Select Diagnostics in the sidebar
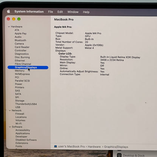Screen dimensions: 157x157 point(22,54)
